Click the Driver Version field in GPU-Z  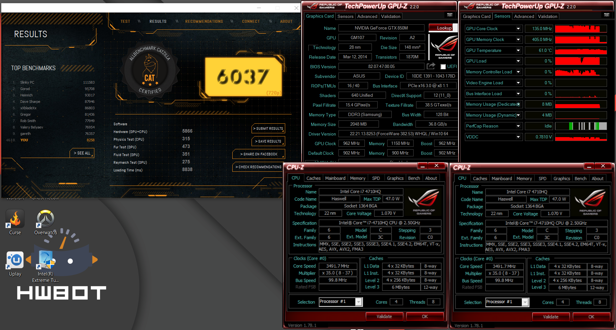click(398, 134)
